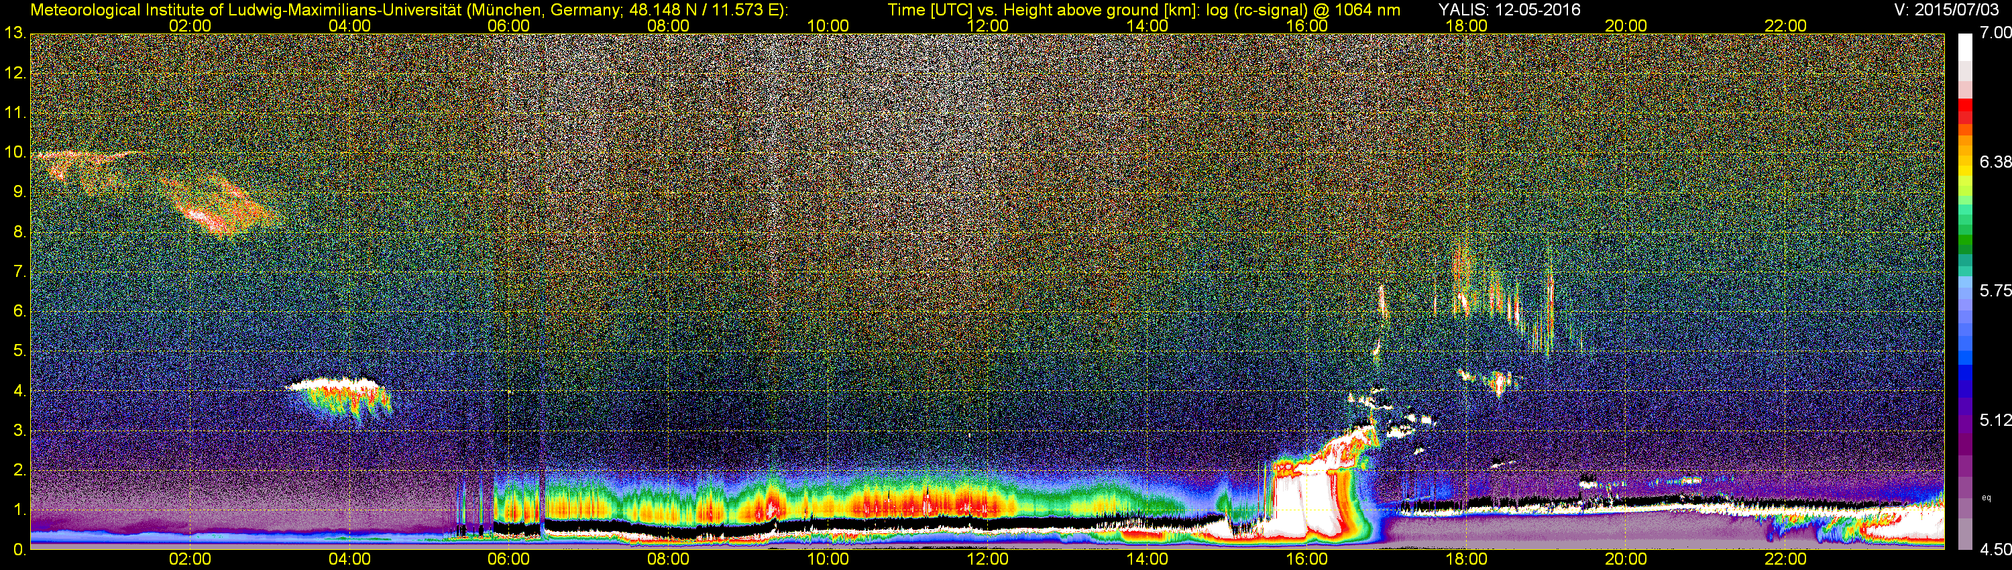The height and width of the screenshot is (570, 2012).
Task: Click the 4.50 colorbar minimum value
Action: tap(1995, 550)
